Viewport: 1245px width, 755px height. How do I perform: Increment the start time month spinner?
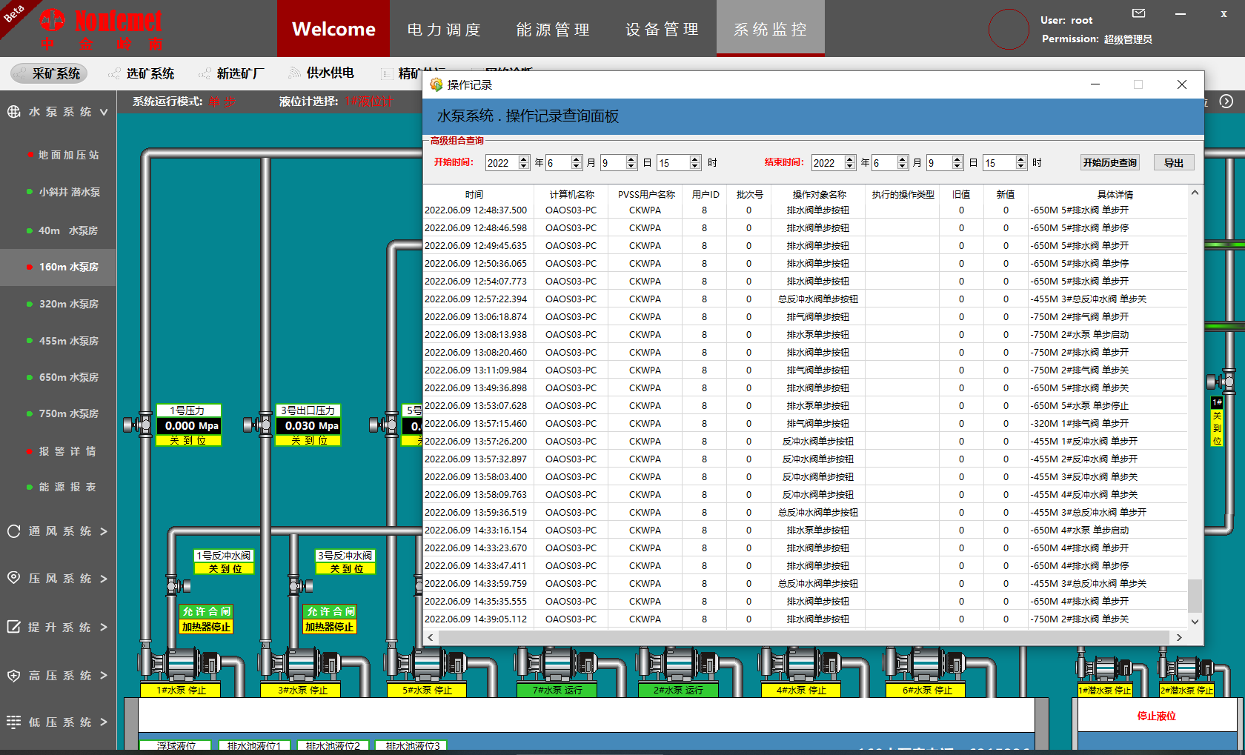click(x=576, y=159)
